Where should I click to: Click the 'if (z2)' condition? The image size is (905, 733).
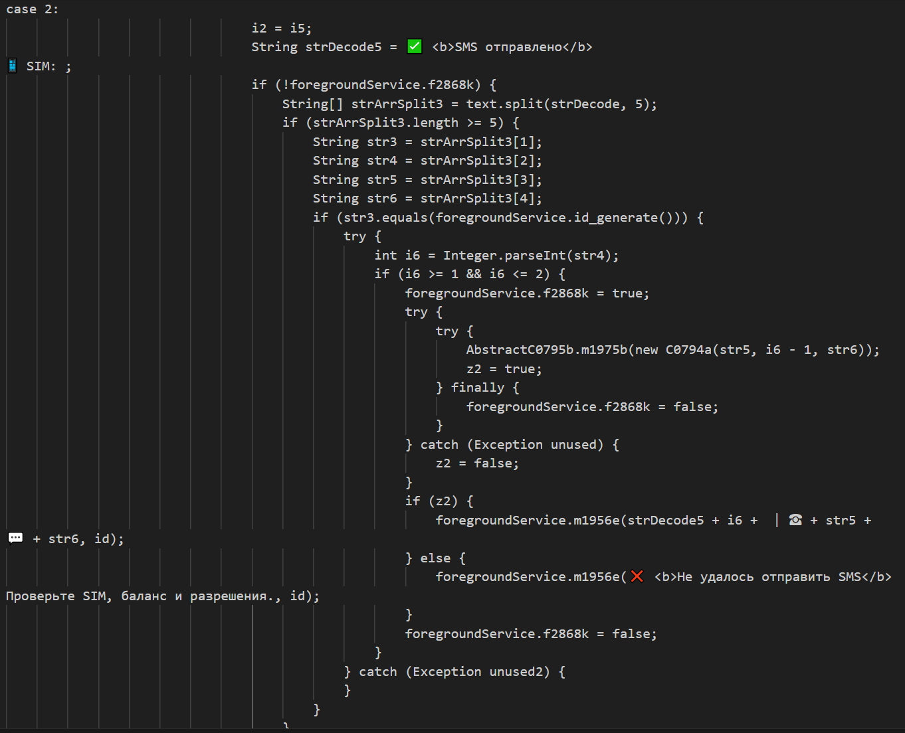pyautogui.click(x=439, y=501)
